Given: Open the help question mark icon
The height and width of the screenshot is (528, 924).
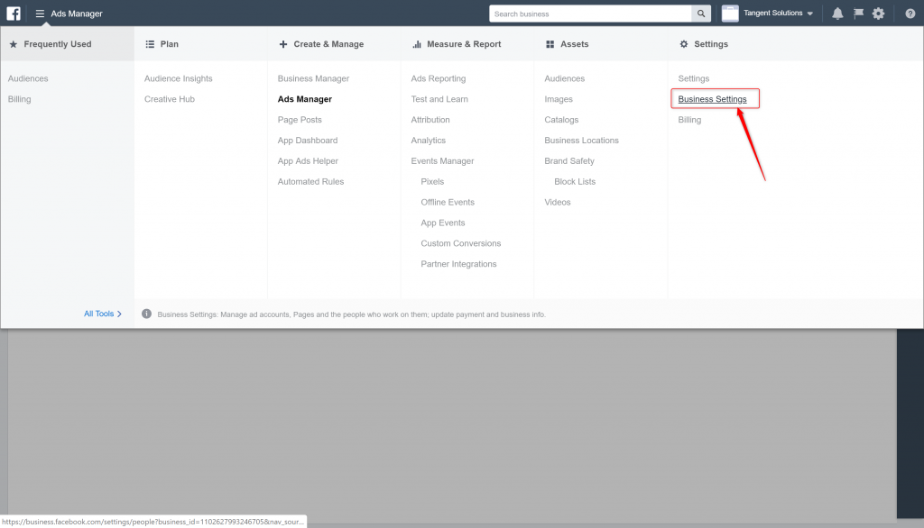Looking at the screenshot, I should 910,14.
